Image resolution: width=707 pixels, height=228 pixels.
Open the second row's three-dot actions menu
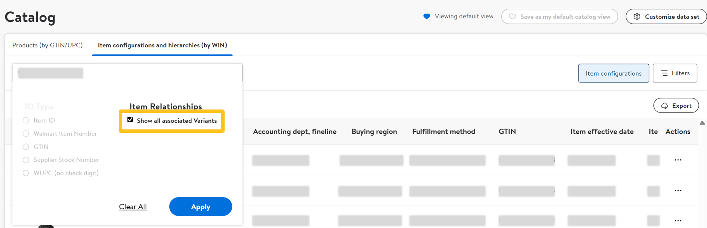point(678,190)
